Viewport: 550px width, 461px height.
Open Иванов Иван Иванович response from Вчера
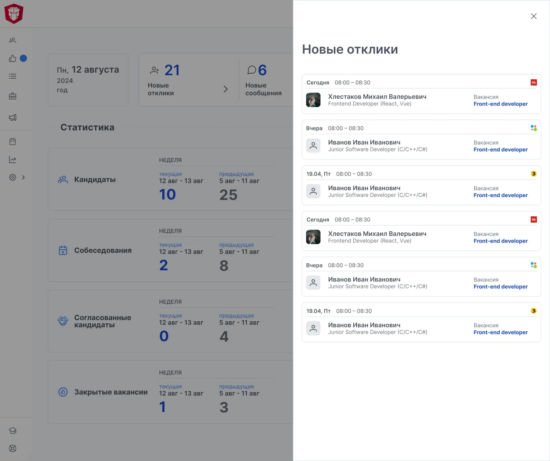pyautogui.click(x=364, y=142)
